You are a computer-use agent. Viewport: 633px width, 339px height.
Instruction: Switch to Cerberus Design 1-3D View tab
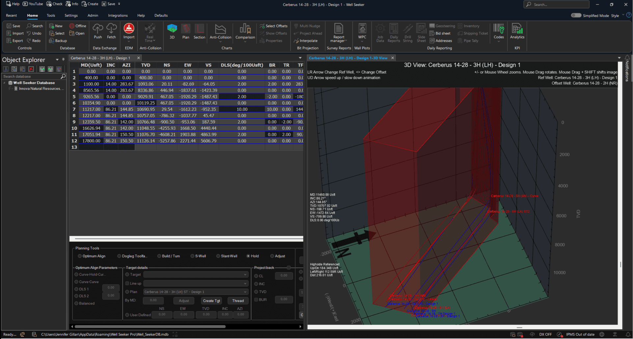pos(348,58)
